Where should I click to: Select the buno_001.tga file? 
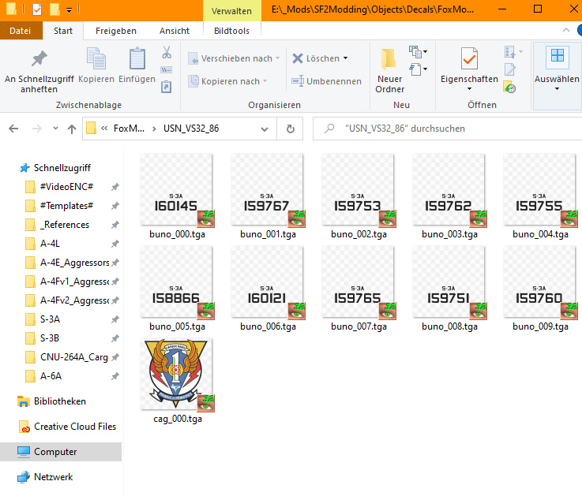[268, 197]
